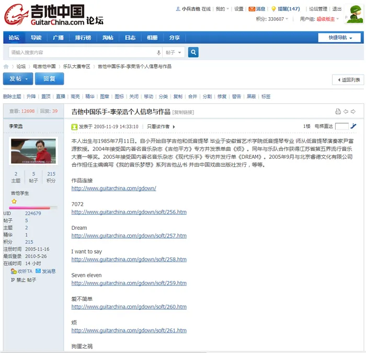
Task: Click the 返回列表 button
Action: (x=348, y=80)
